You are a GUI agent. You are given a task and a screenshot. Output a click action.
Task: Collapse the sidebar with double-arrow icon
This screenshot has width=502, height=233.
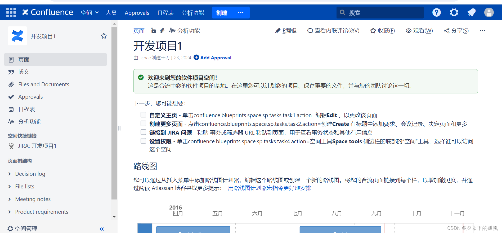(102, 229)
